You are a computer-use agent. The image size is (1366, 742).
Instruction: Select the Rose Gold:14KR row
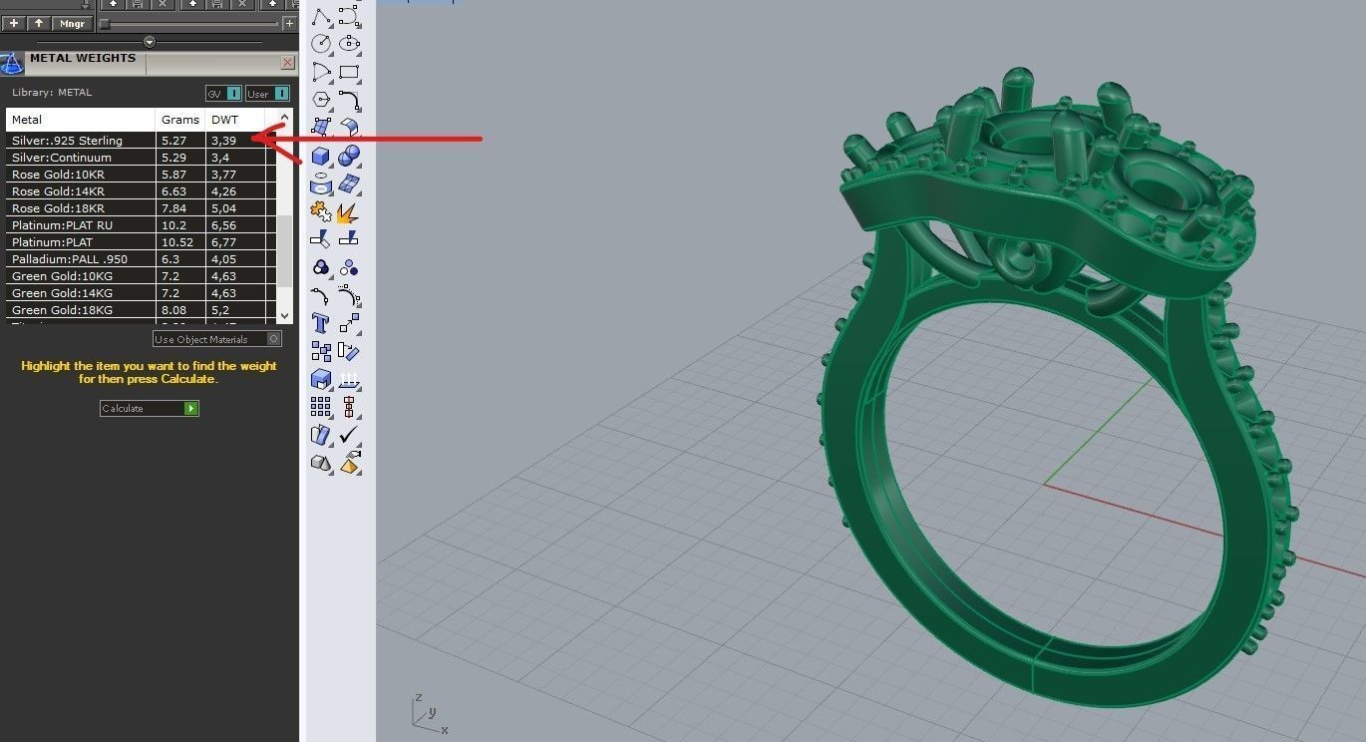pyautogui.click(x=141, y=191)
